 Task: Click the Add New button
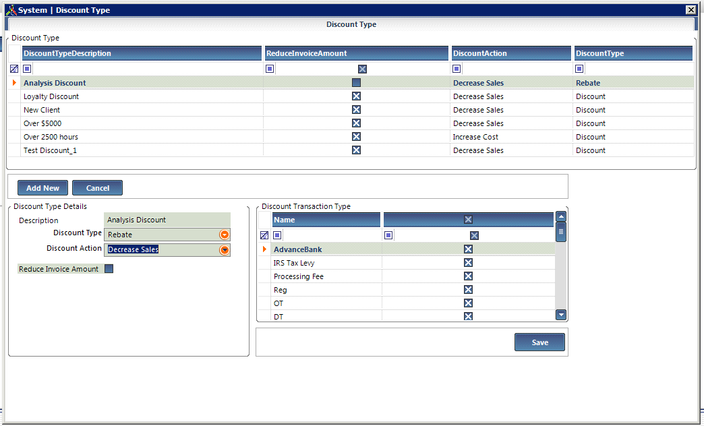tap(42, 188)
